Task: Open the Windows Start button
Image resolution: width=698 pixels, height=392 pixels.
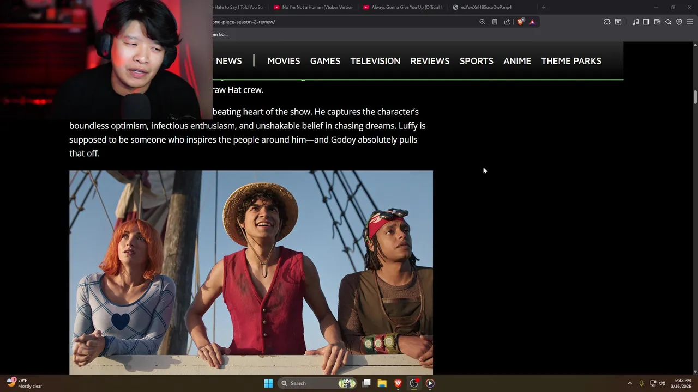Action: click(x=268, y=383)
